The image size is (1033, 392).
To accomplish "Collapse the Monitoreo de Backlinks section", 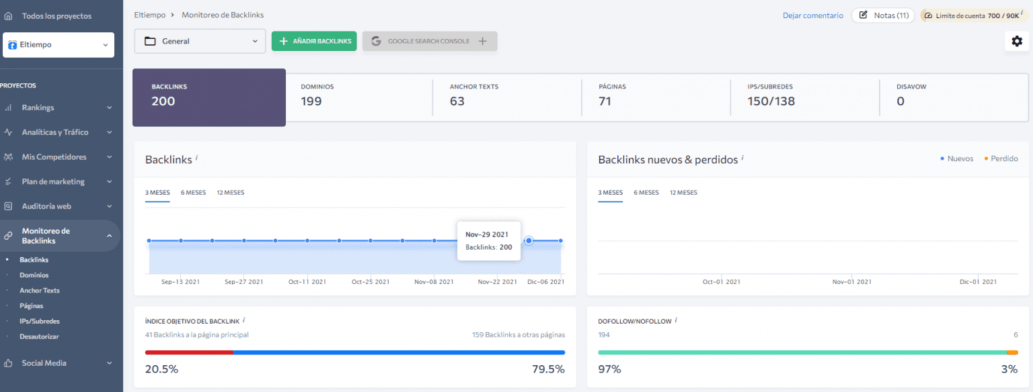I will click(109, 236).
